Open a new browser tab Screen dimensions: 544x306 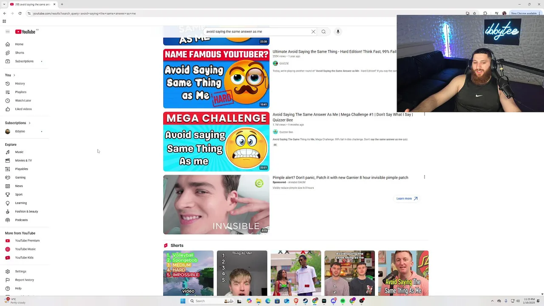62,4
